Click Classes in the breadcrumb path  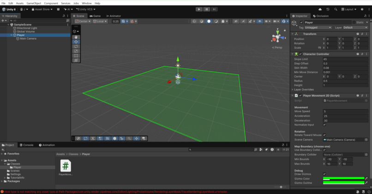[x=73, y=154]
